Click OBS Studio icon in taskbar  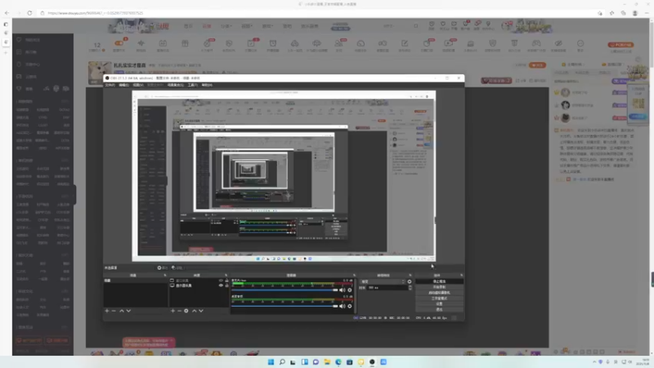click(372, 361)
